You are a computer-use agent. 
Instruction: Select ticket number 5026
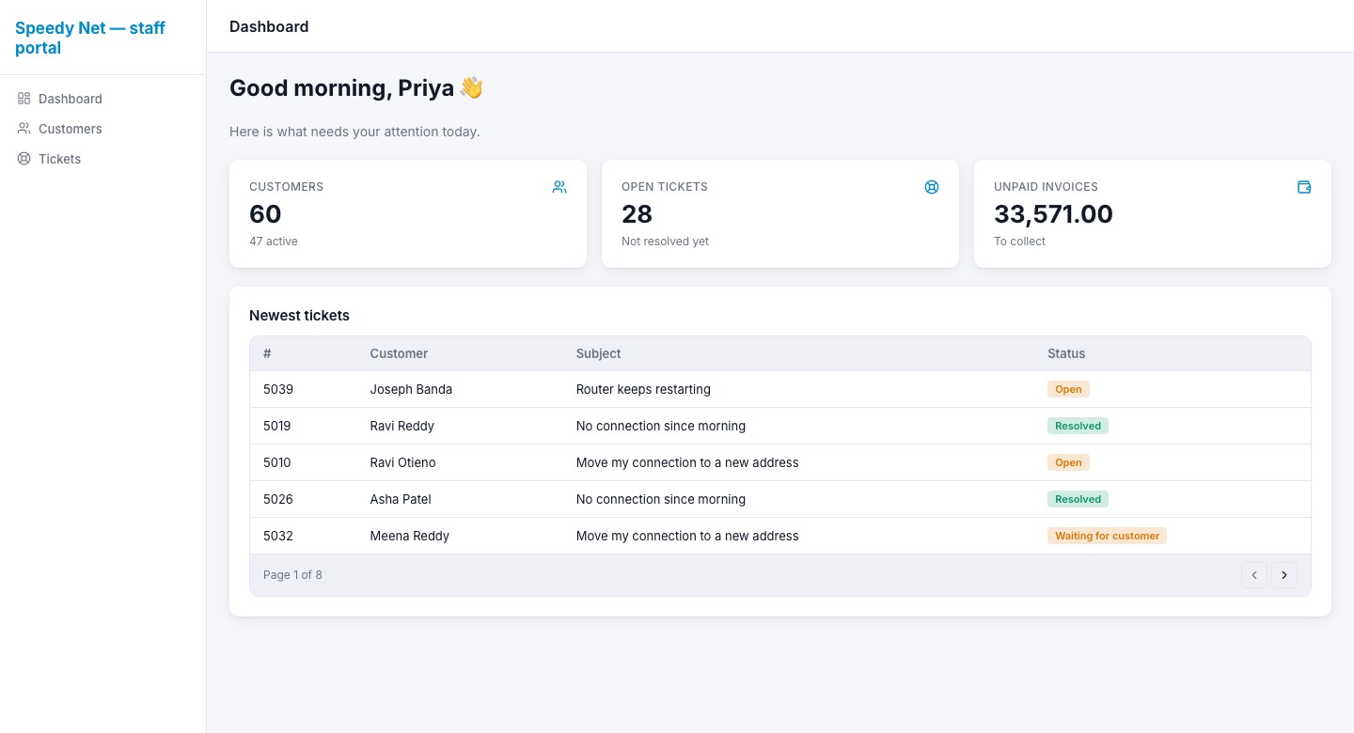coord(278,499)
